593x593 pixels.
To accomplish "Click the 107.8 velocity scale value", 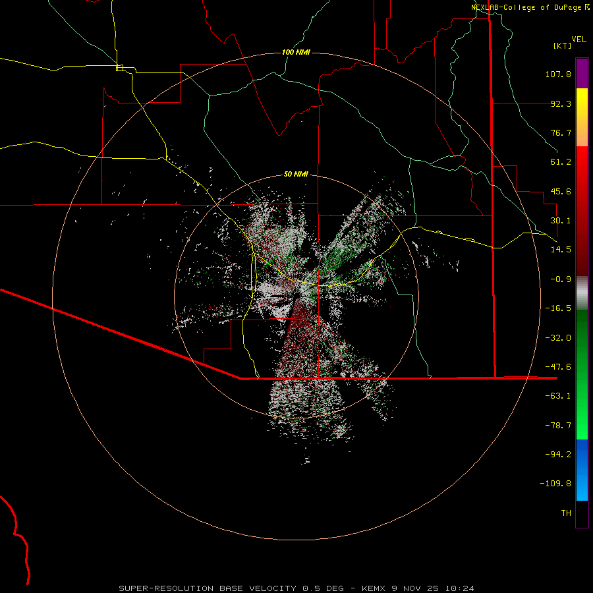I will pos(558,74).
